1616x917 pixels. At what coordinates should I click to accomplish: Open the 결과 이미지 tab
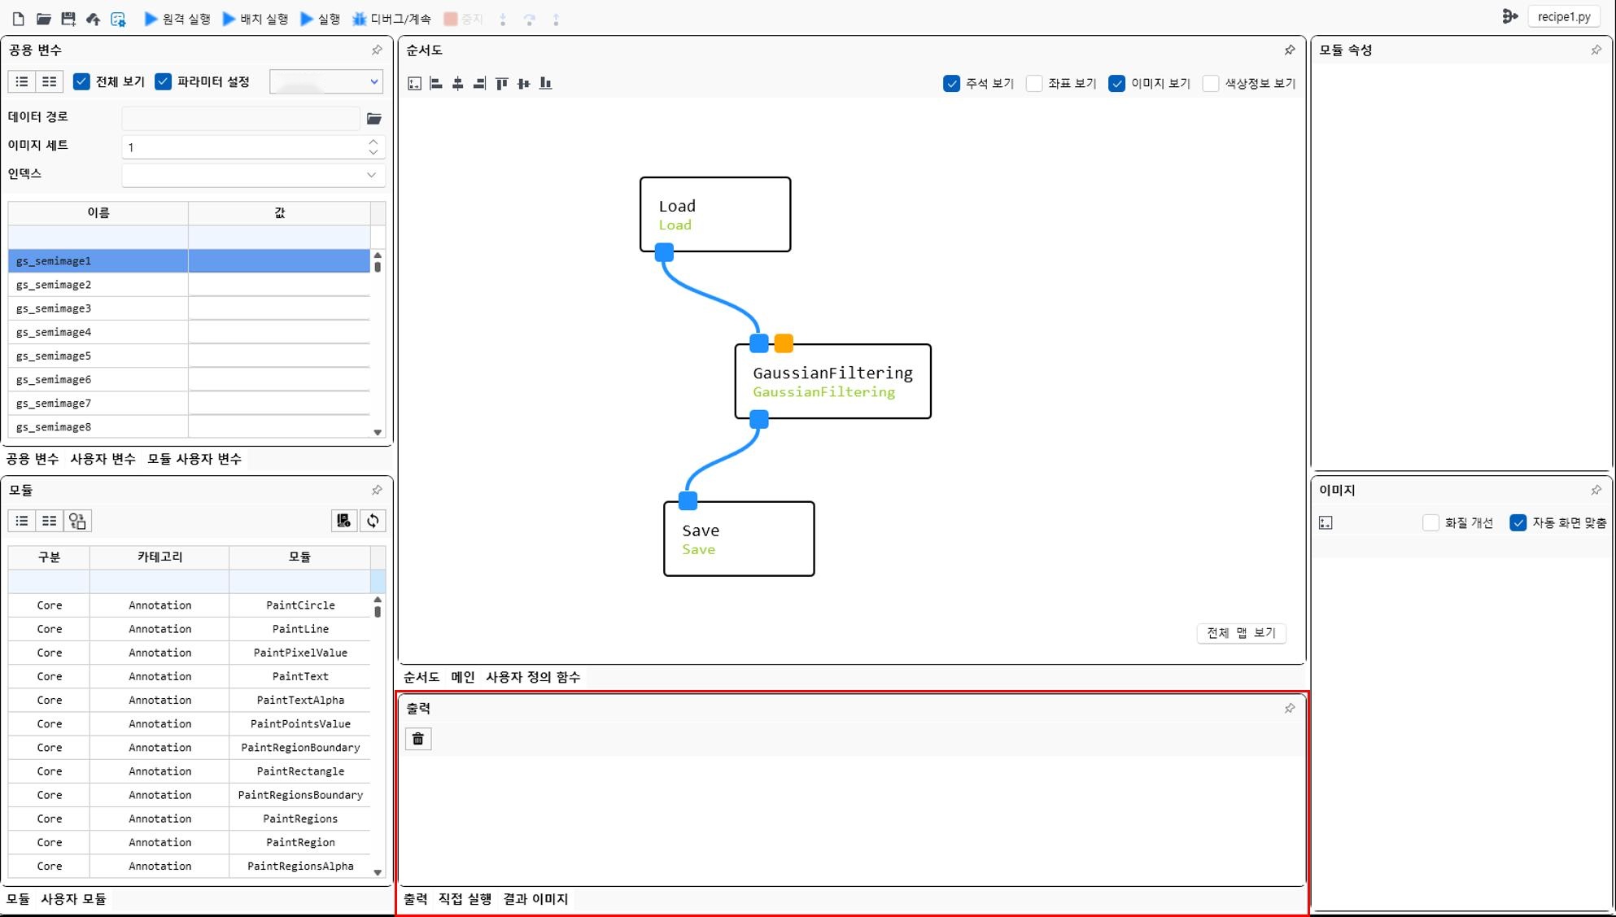(535, 899)
